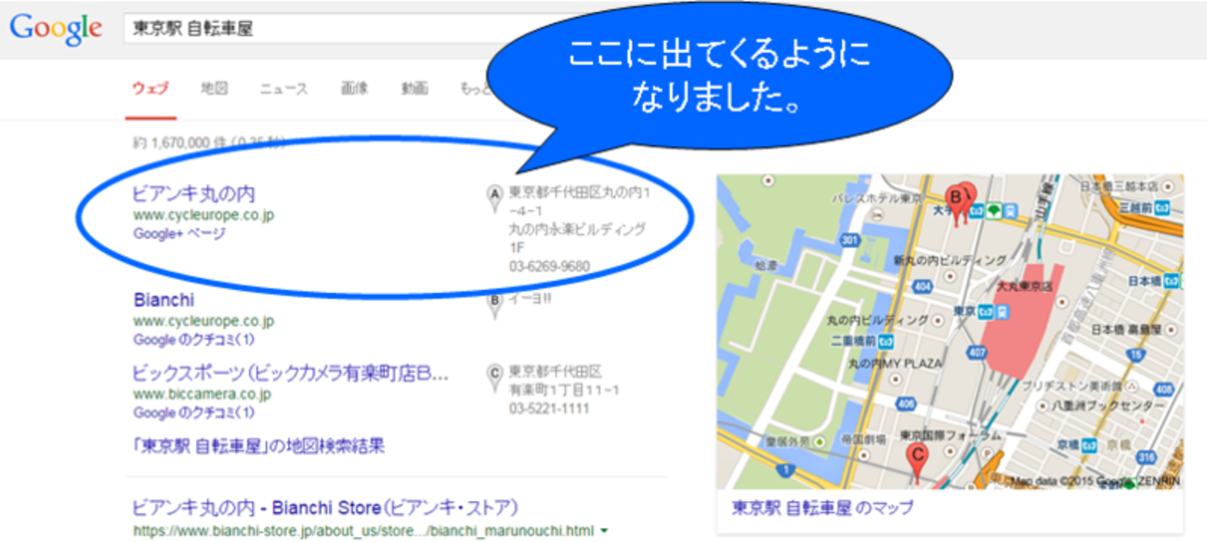Click the Google logo
The image size is (1207, 542).
pyautogui.click(x=56, y=28)
